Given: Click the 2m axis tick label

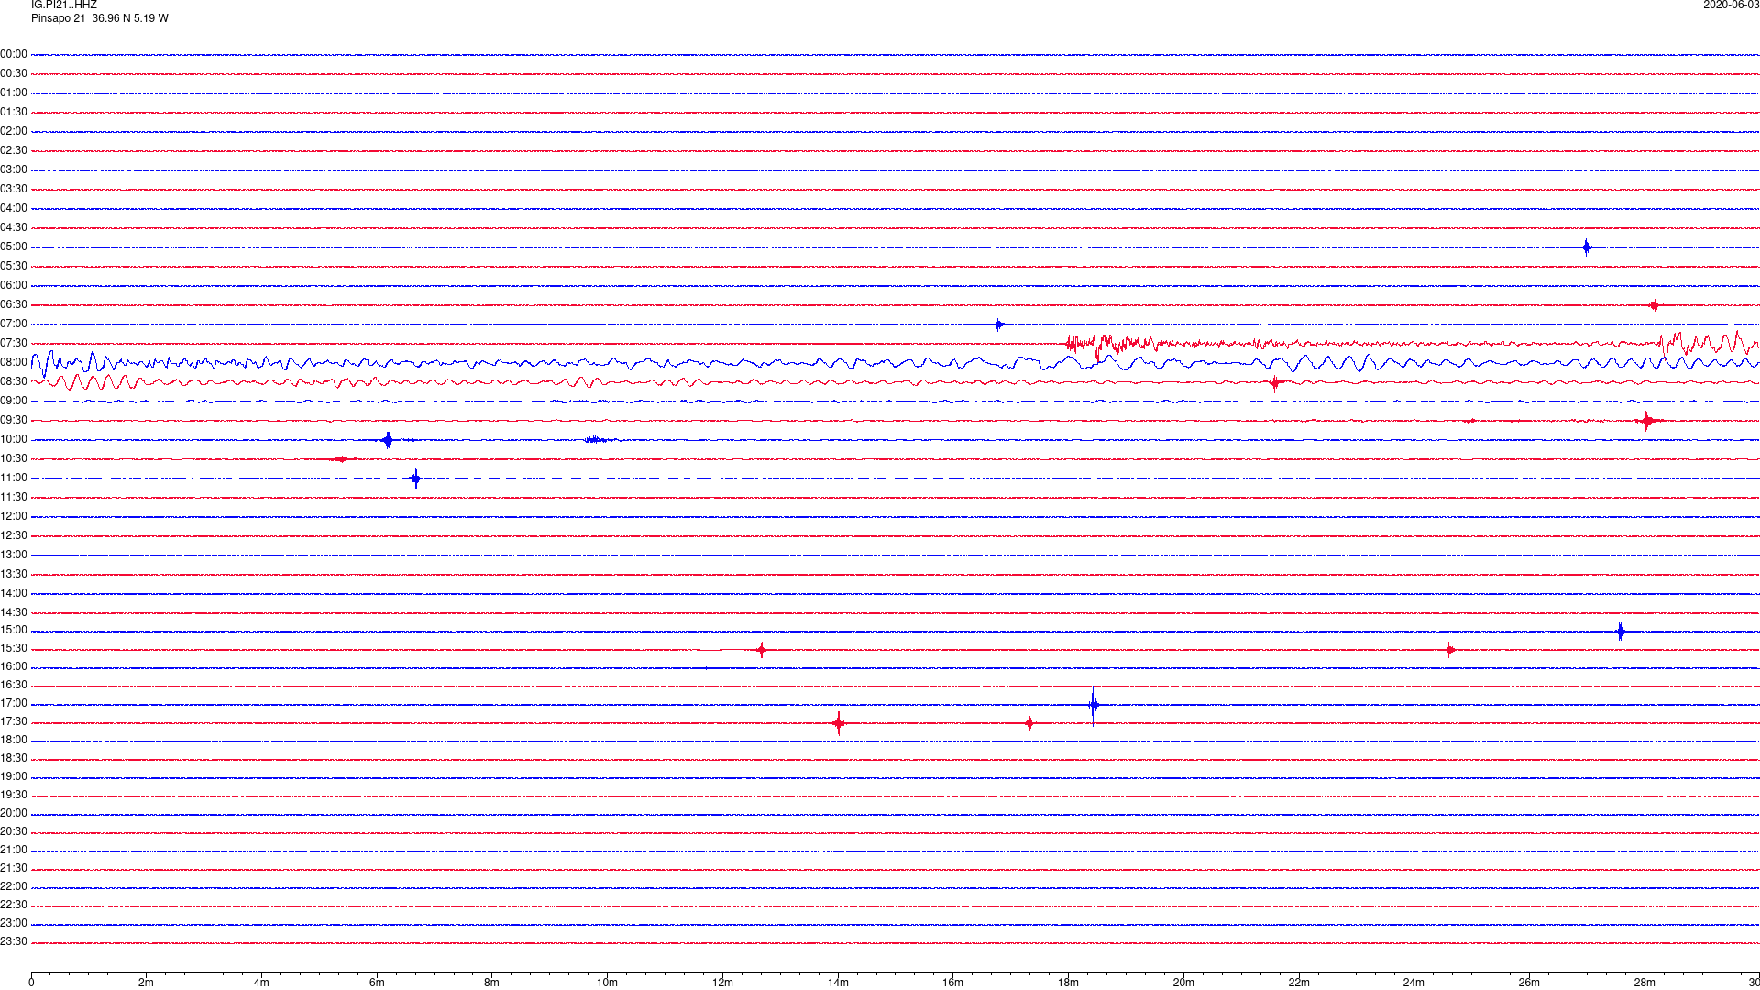Looking at the screenshot, I should click(x=146, y=983).
